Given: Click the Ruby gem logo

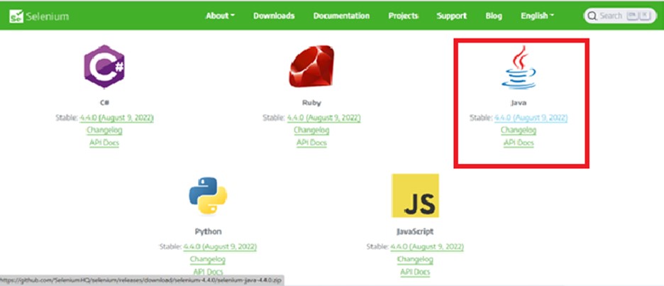Looking at the screenshot, I should tap(311, 66).
